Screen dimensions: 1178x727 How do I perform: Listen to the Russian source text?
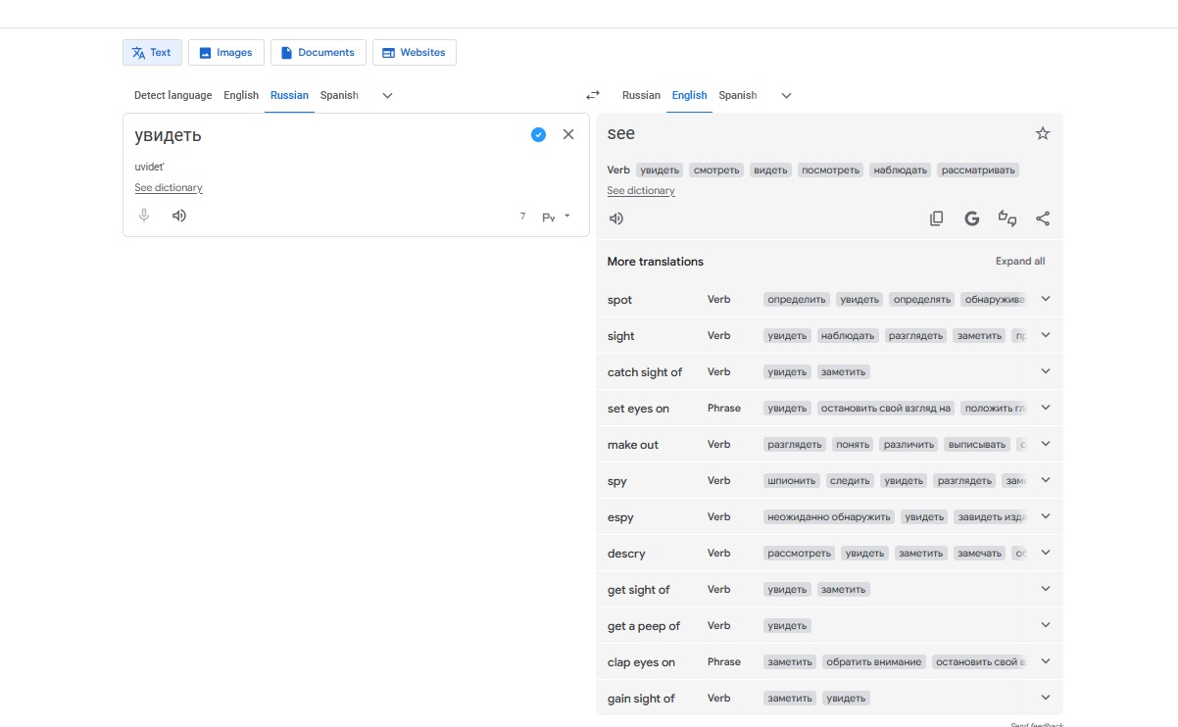pos(179,216)
